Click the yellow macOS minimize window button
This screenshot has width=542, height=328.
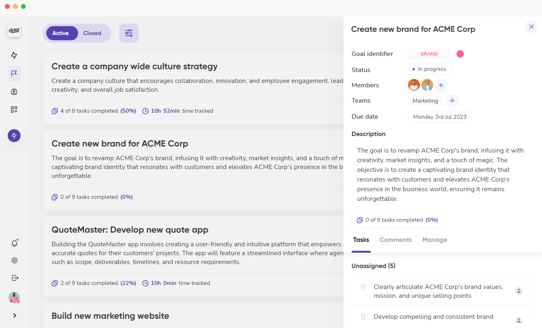pos(15,6)
